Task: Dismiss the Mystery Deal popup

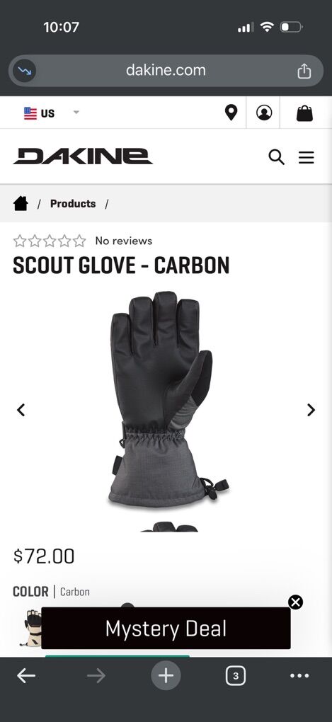Action: [x=296, y=602]
